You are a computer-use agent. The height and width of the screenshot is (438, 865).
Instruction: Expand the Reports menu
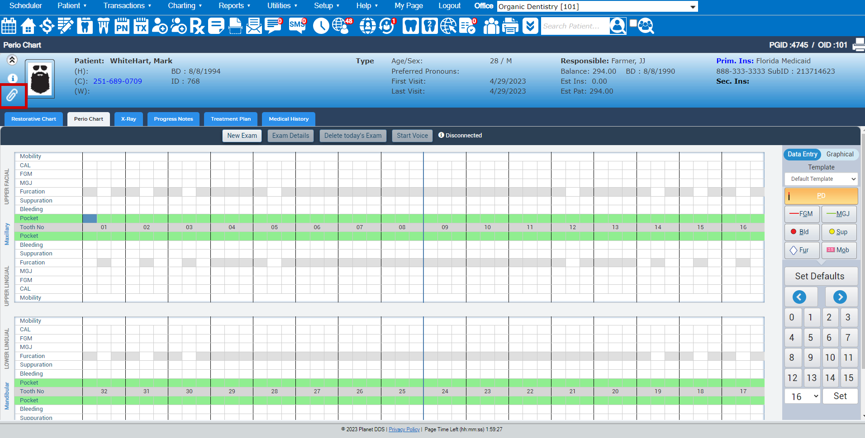click(x=234, y=5)
